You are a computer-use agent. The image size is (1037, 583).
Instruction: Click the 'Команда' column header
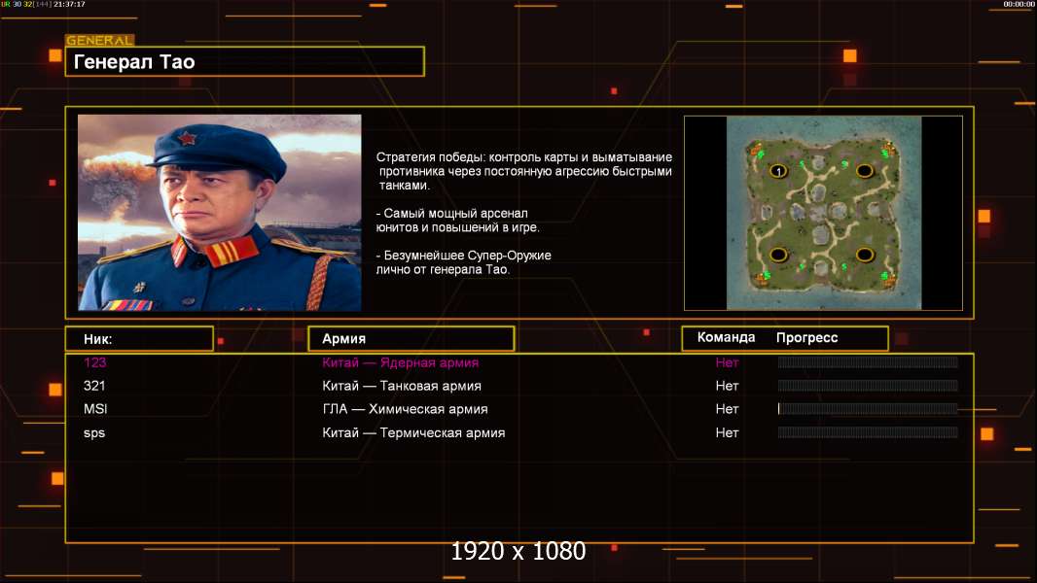point(726,337)
